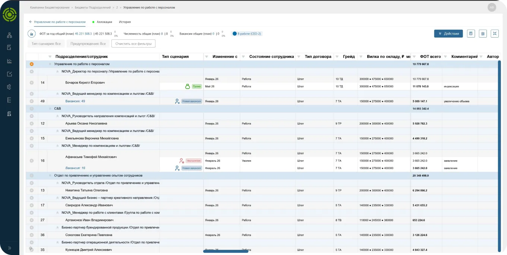
Task: Click the table columns icon button
Action: 483,33
